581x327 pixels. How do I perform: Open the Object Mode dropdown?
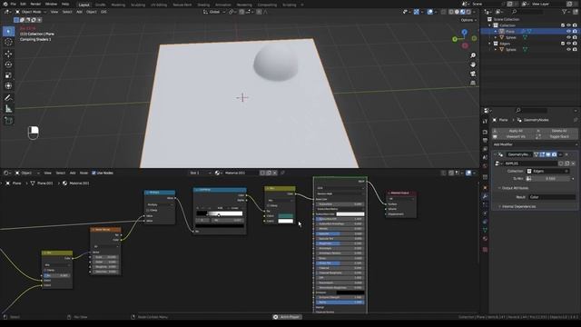click(x=31, y=12)
